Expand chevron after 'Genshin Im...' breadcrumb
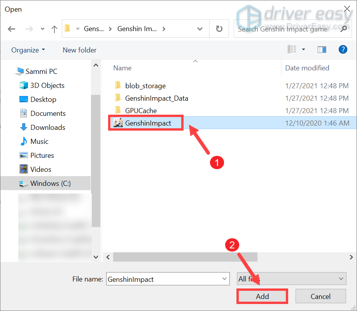Image resolution: width=357 pixels, height=311 pixels. pyautogui.click(x=164, y=29)
